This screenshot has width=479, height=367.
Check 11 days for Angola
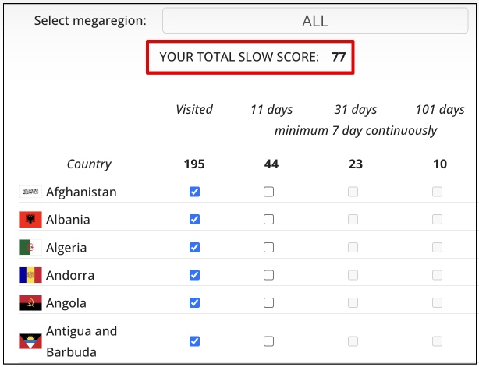coord(269,303)
